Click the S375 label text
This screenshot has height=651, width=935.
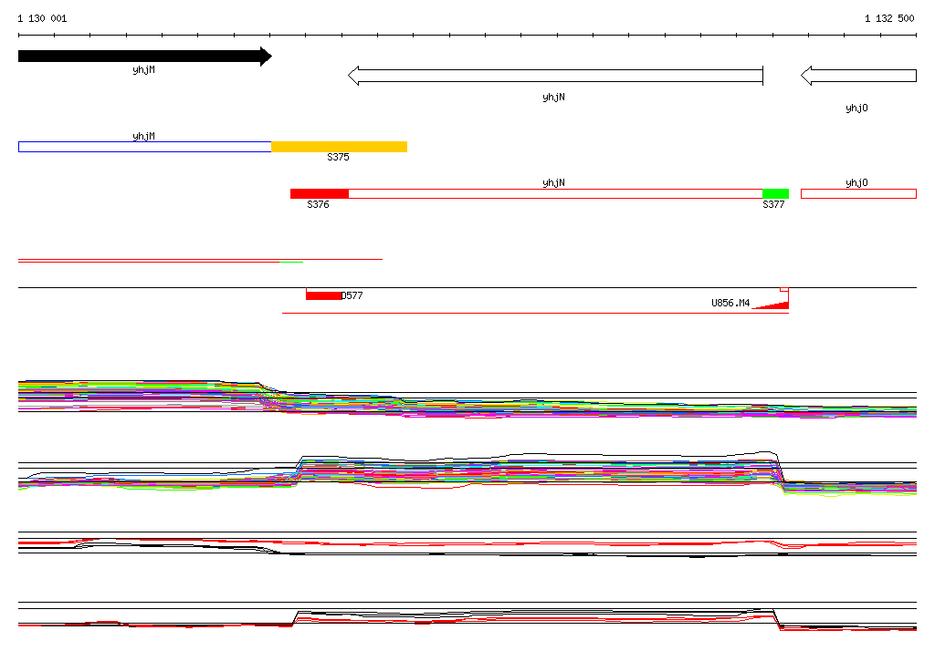(x=338, y=157)
